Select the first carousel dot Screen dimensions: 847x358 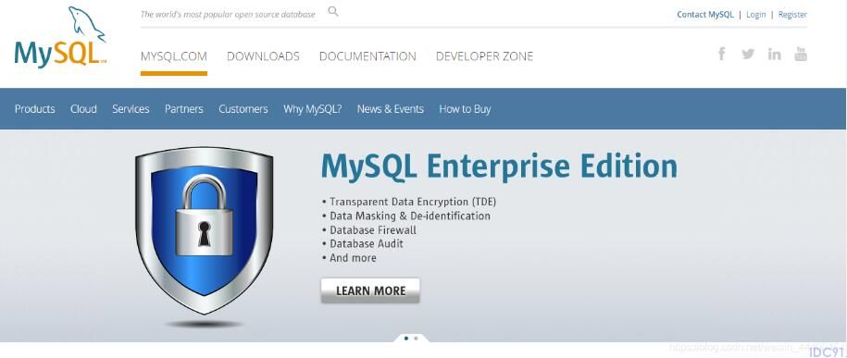[406, 339]
